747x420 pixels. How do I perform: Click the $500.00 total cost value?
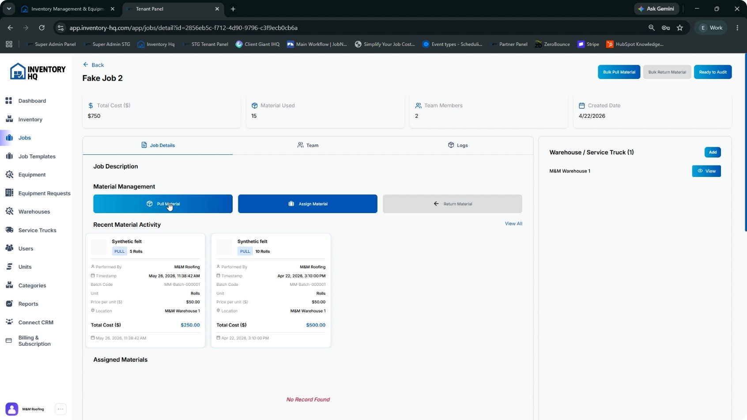[316, 325]
